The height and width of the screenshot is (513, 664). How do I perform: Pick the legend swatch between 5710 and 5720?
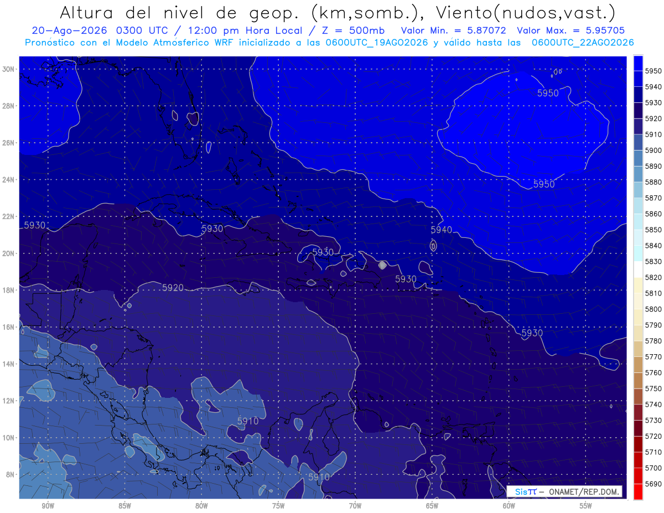[638, 444]
